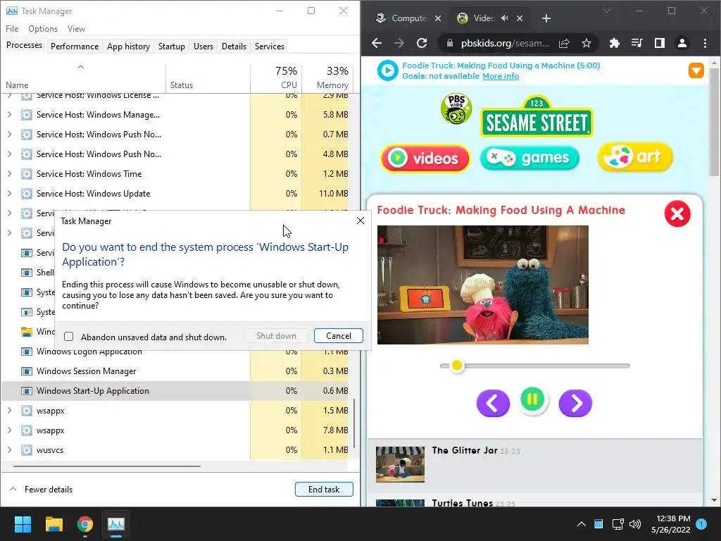Open the art section button
This screenshot has height=541, width=721.
pos(635,157)
